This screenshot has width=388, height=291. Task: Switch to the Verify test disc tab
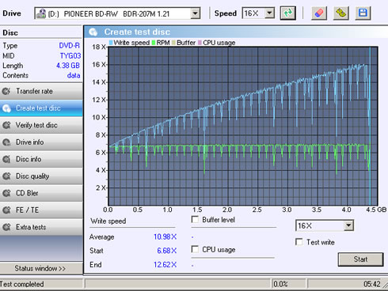pyautogui.click(x=41, y=125)
